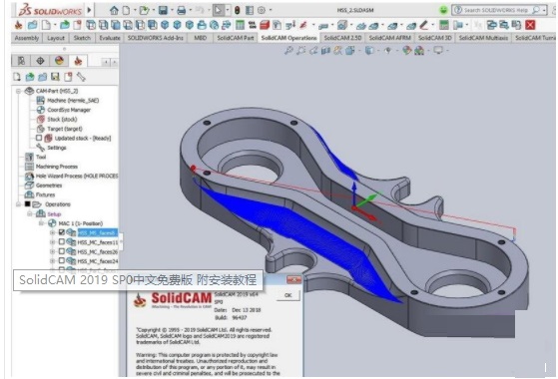The height and width of the screenshot is (379, 558).
Task: Expand the HSS_MC_faces26 operation node
Action: tap(52, 251)
